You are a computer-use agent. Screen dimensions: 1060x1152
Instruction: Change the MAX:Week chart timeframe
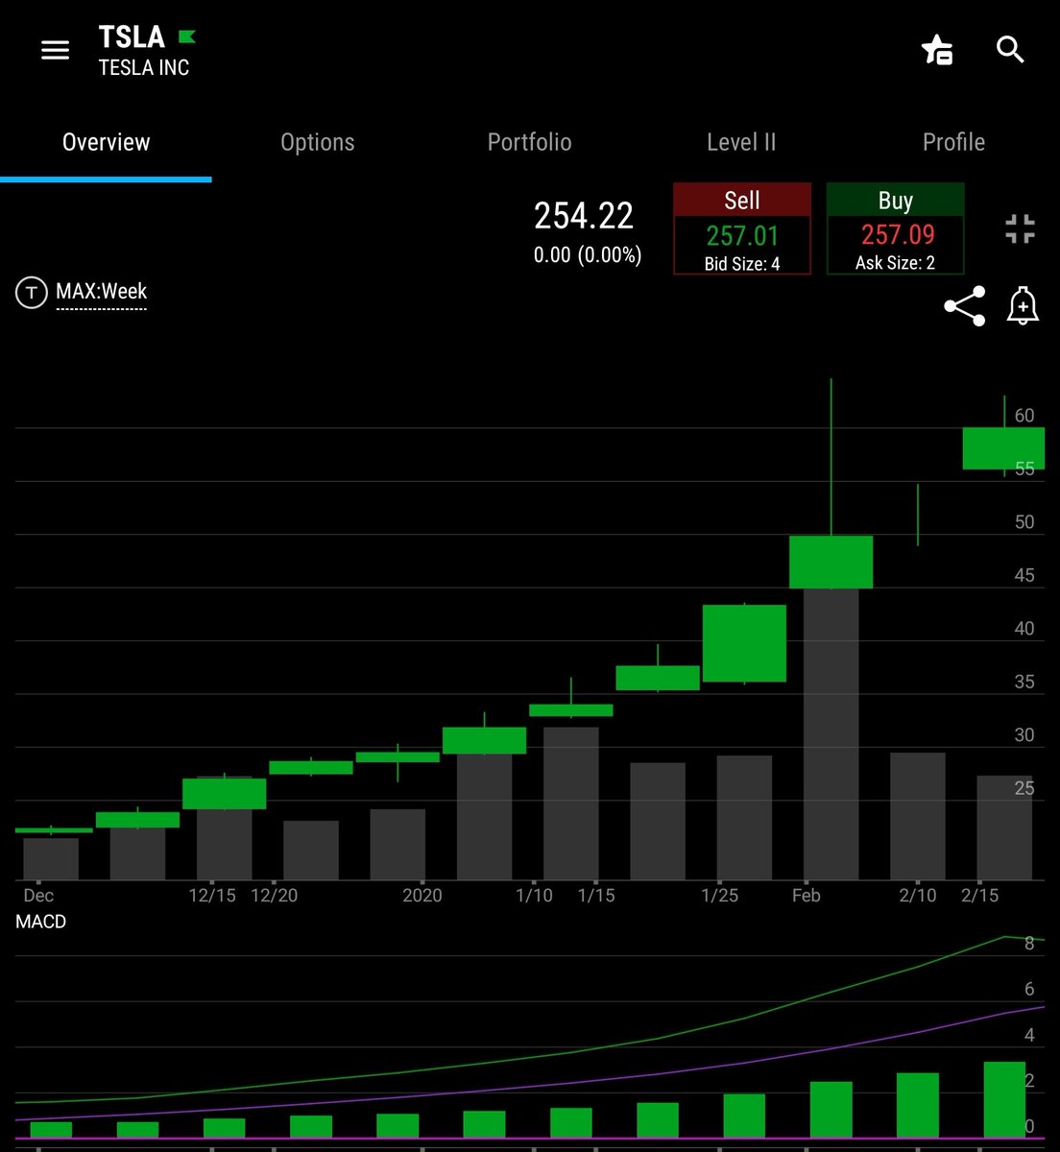point(101,292)
